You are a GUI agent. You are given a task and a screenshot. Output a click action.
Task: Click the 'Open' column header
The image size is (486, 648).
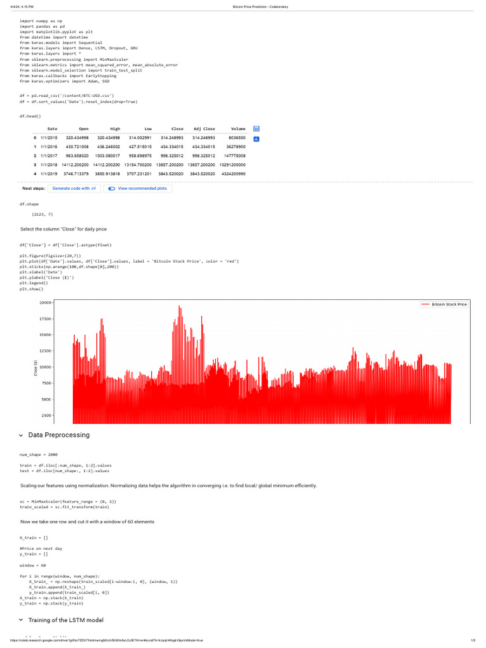pos(84,129)
